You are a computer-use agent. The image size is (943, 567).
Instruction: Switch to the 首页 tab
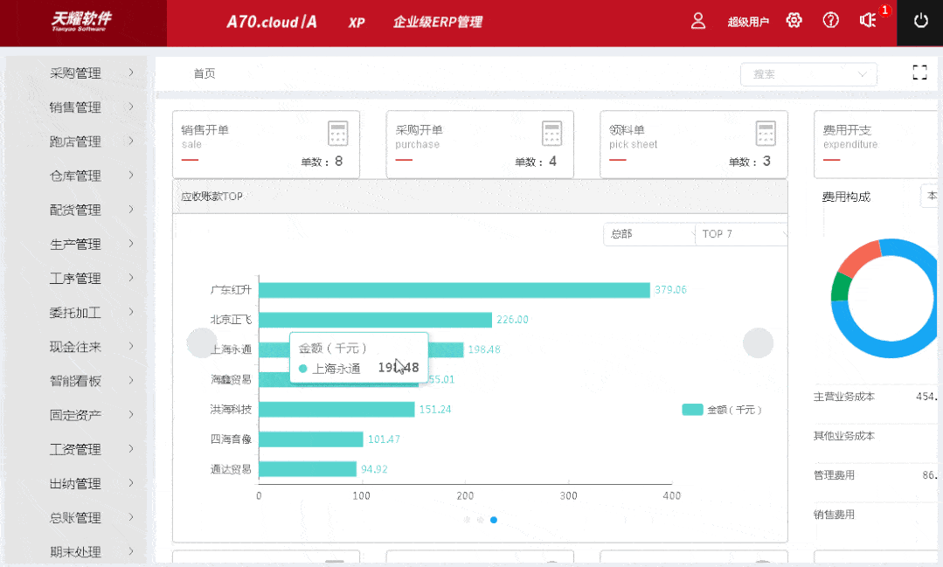pos(205,73)
